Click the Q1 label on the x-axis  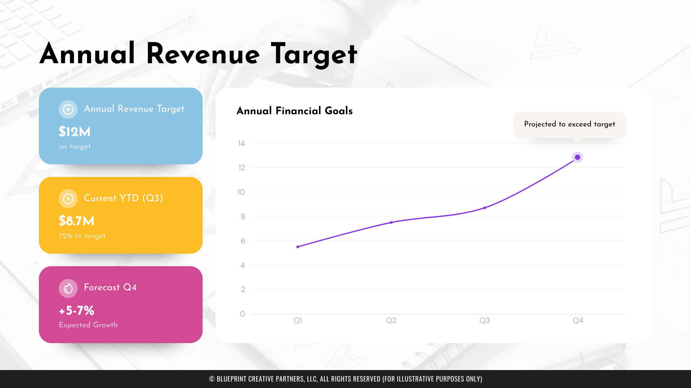(x=298, y=320)
